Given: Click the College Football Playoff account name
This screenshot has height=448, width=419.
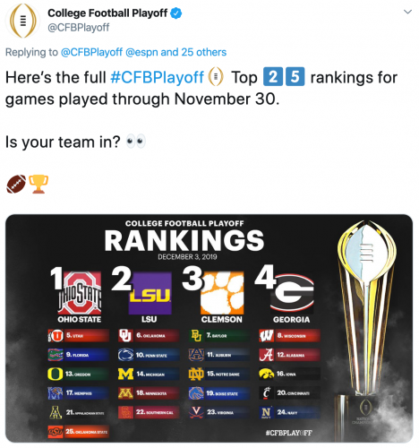Looking at the screenshot, I should pyautogui.click(x=107, y=13).
